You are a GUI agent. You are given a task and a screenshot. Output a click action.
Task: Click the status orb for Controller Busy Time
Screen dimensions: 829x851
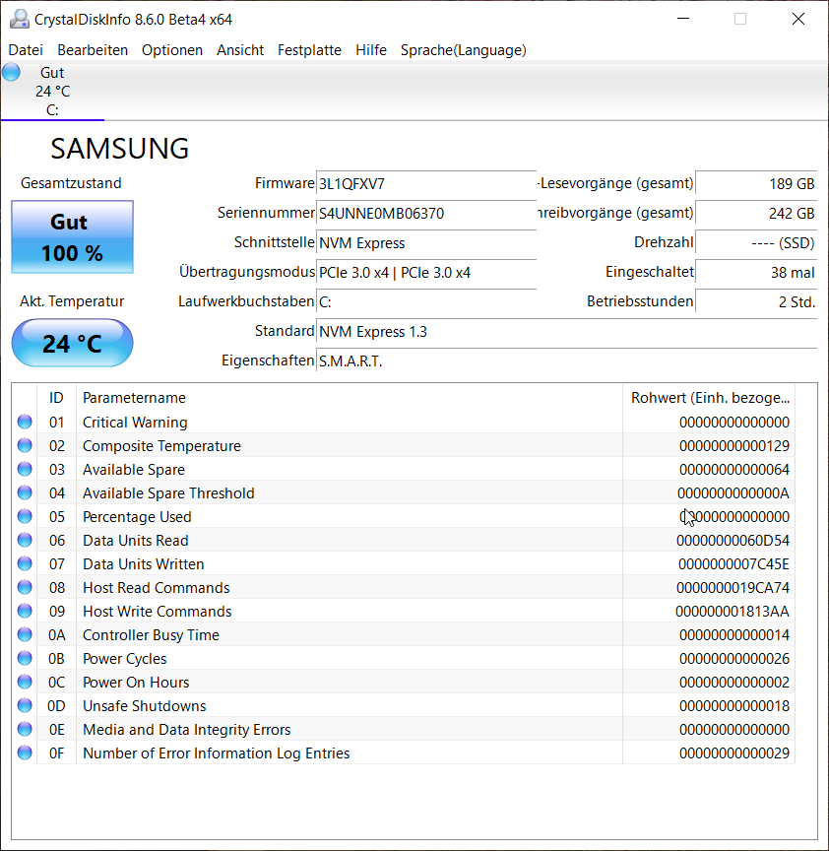25,634
